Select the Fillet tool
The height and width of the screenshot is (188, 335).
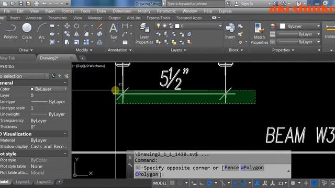(86, 34)
